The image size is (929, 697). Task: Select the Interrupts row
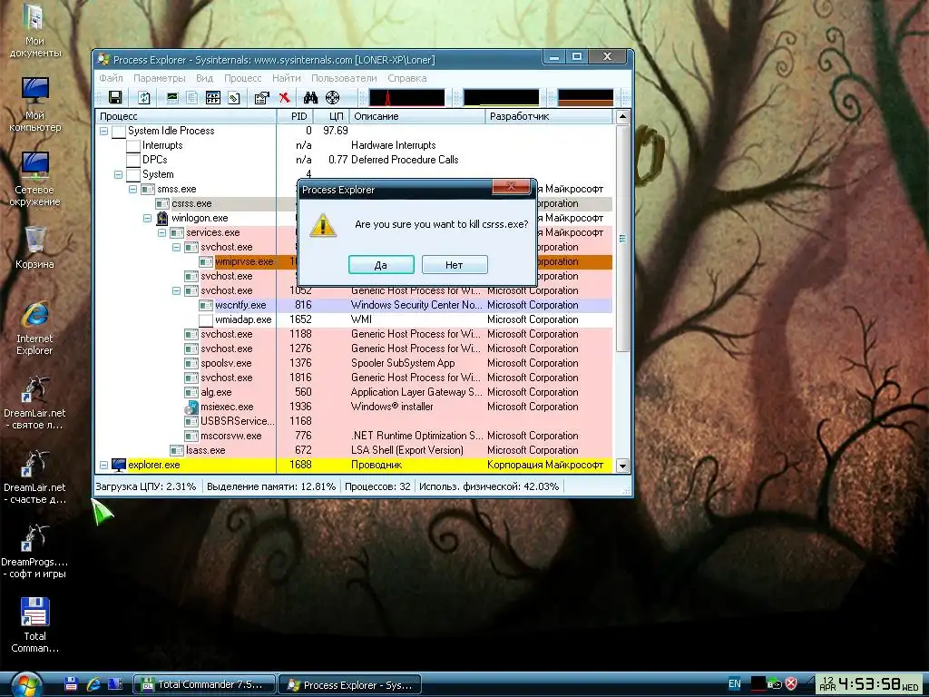point(353,146)
